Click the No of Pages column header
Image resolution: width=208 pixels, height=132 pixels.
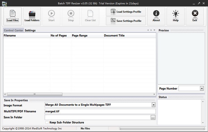tap(61, 36)
